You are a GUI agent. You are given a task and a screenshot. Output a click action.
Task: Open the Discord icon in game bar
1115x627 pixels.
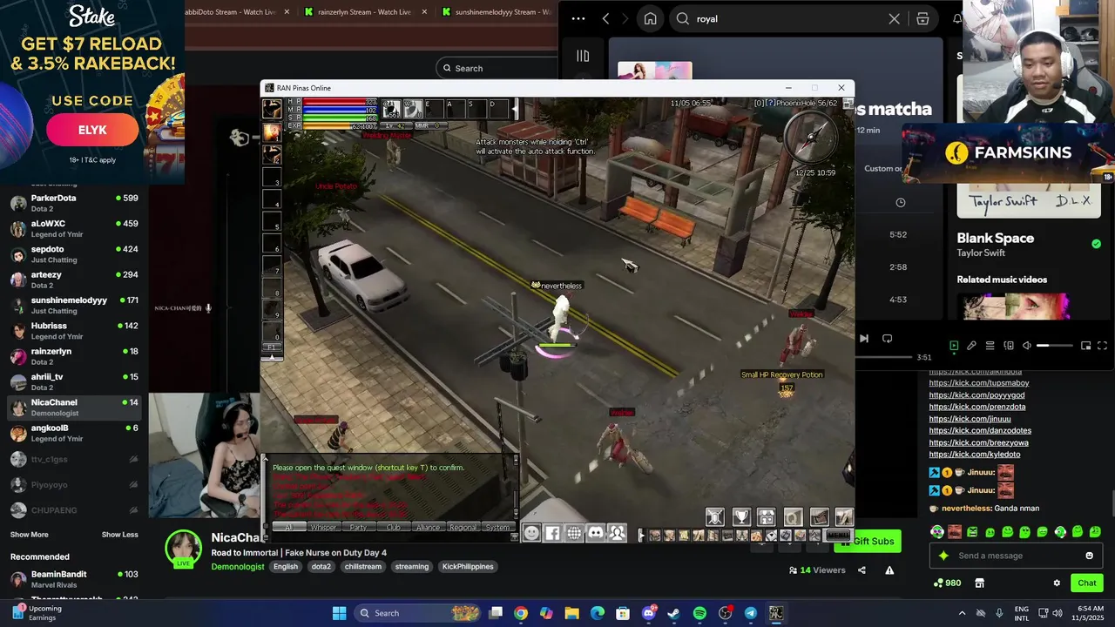tap(596, 533)
